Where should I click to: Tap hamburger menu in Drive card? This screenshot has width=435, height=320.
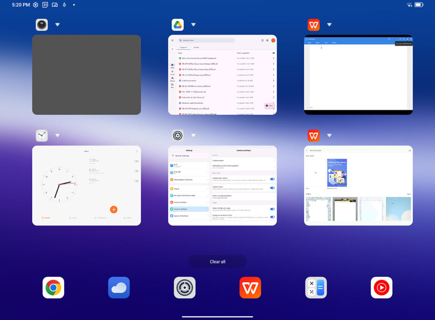(x=172, y=40)
